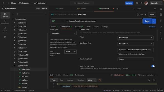This screenshot has height=92, width=164.
Task: Open the OAuth 2.0 documentation link
Action: coord(54,47)
